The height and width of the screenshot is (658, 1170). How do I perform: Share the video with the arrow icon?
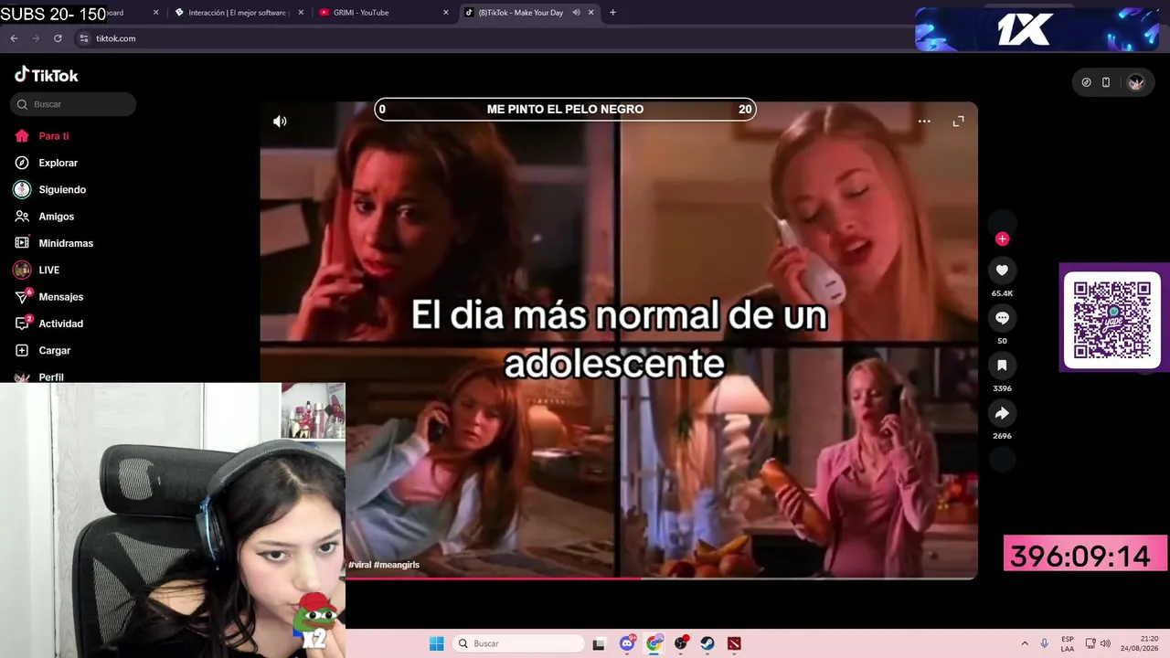pyautogui.click(x=1002, y=413)
